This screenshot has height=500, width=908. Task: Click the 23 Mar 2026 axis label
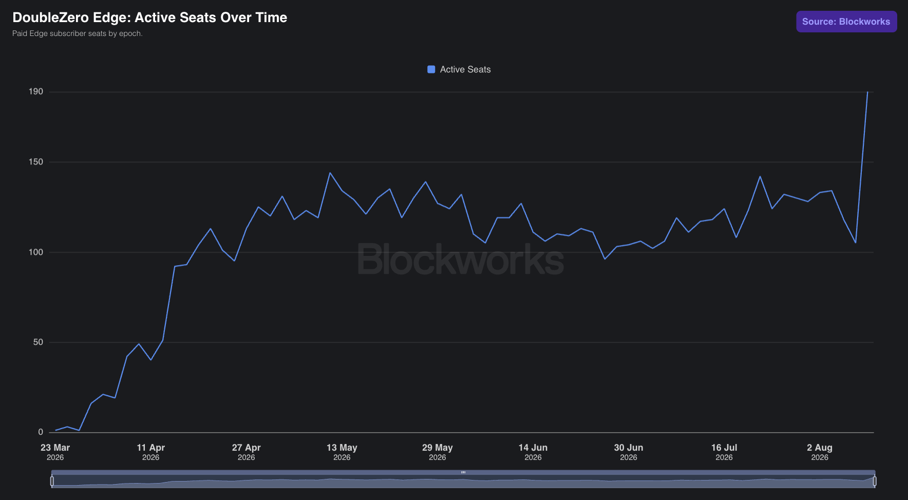(55, 452)
